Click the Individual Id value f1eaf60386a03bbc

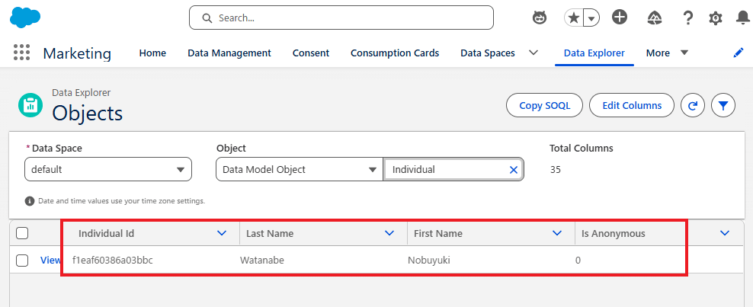(112, 261)
